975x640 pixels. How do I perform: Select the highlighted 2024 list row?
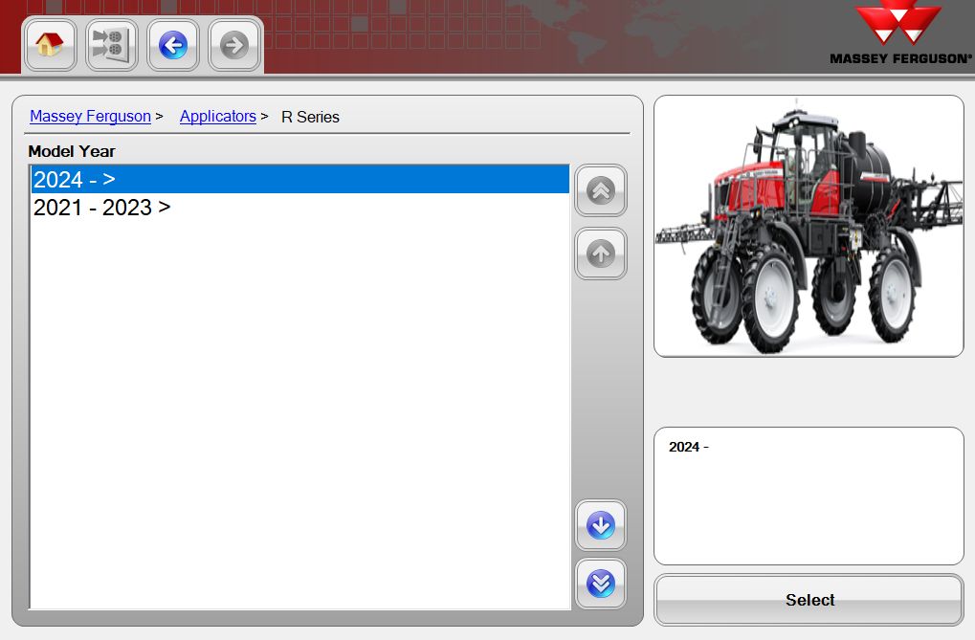pos(299,179)
